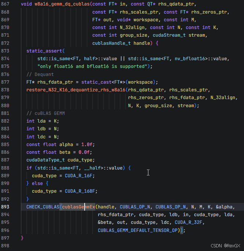Click group_size argument on line 880

[158, 106]
